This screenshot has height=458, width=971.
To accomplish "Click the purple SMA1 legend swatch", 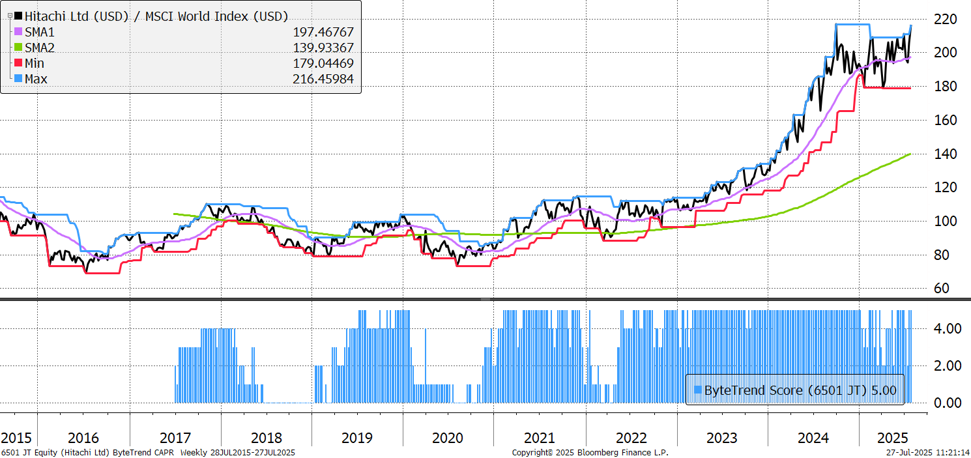I will pos(18,32).
